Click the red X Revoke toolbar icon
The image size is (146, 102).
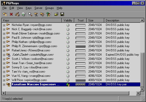11,14
